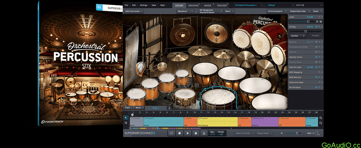Select the scissors cut tool
Screen dimensions: 361x148
click(x=126, y=123)
